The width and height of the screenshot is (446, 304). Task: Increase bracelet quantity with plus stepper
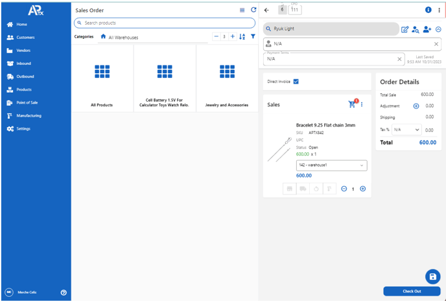(362, 189)
